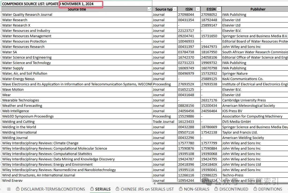Switch to the DISCLAIMER-TERMS&CONDITIONS sheet tab
Screen dimensions: 288x193
[x=50, y=189]
